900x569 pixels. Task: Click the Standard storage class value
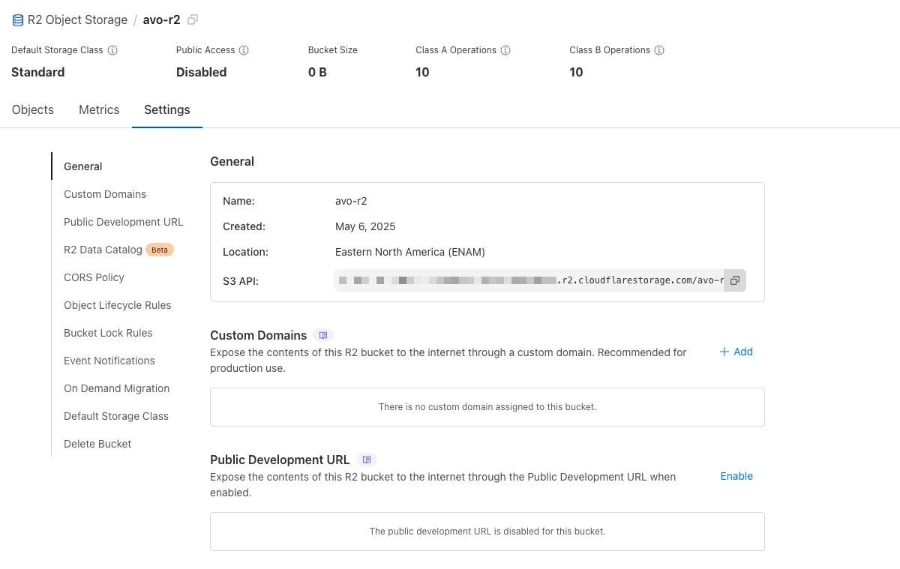pyautogui.click(x=38, y=72)
